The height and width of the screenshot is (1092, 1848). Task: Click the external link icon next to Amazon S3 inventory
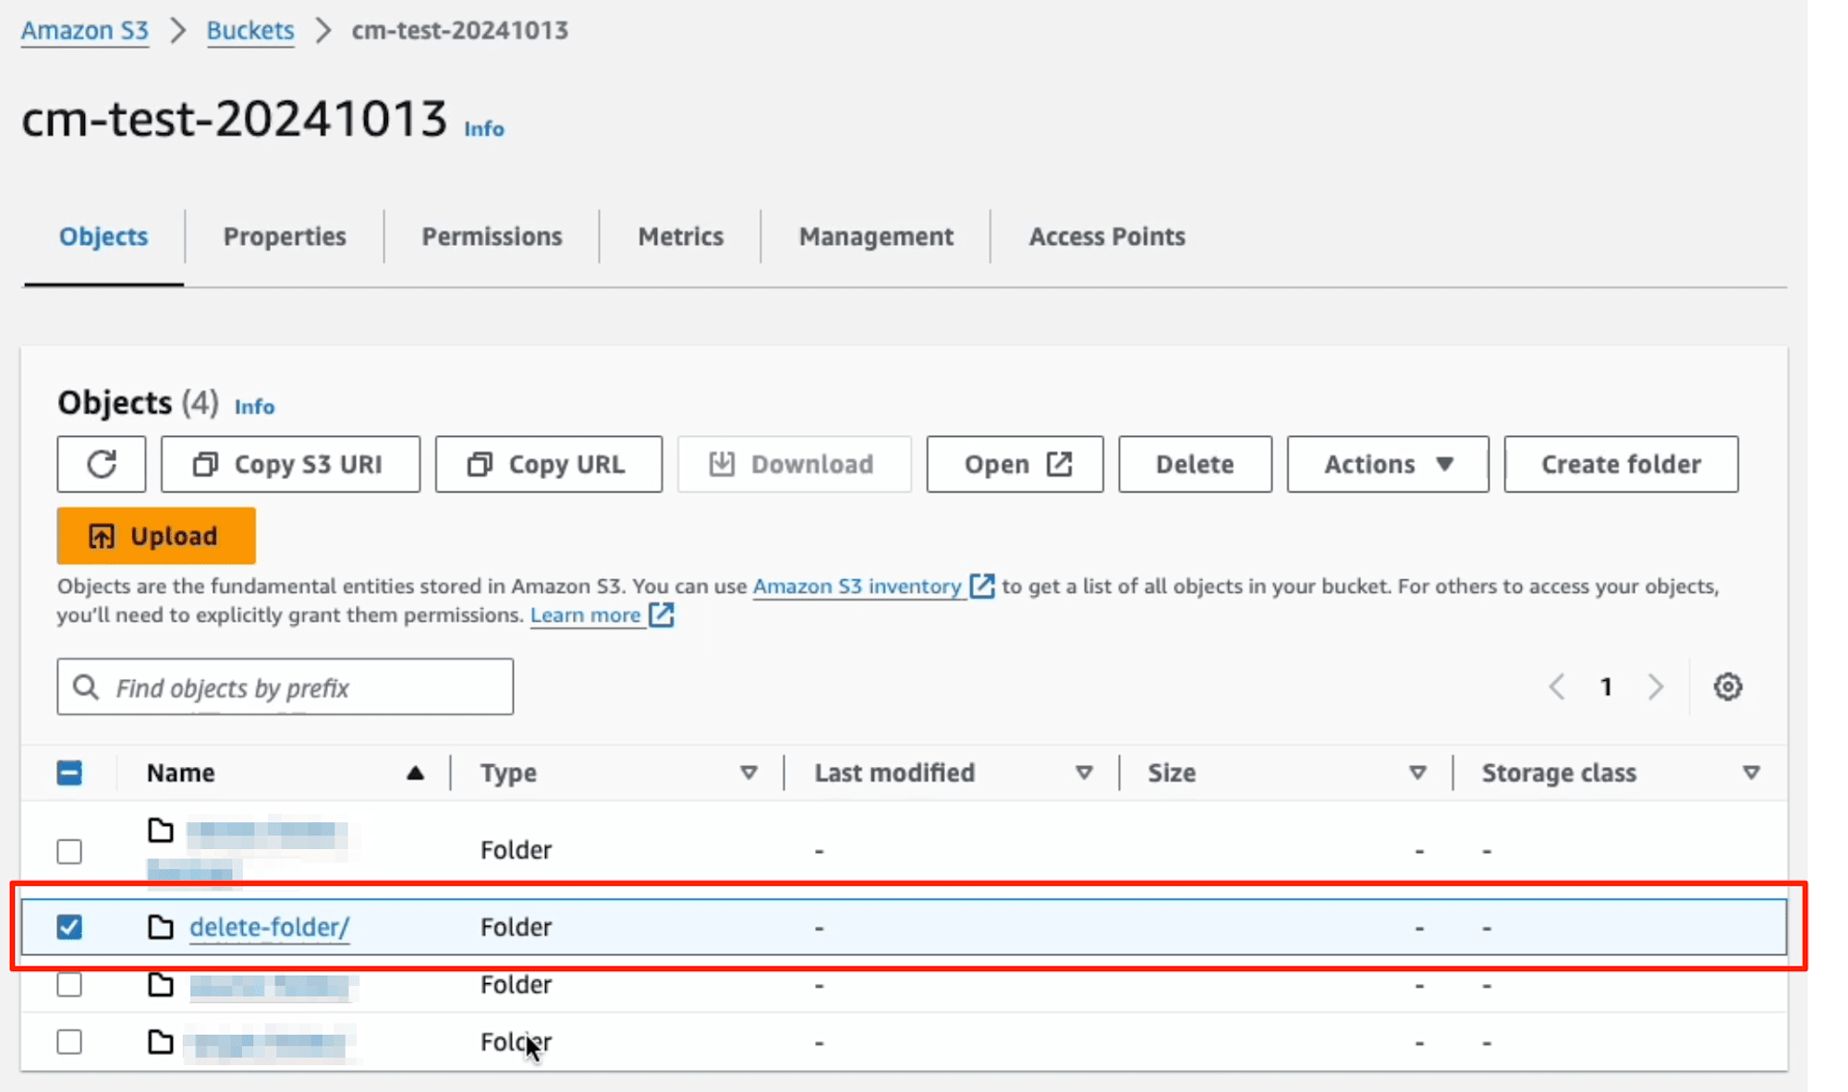981,586
